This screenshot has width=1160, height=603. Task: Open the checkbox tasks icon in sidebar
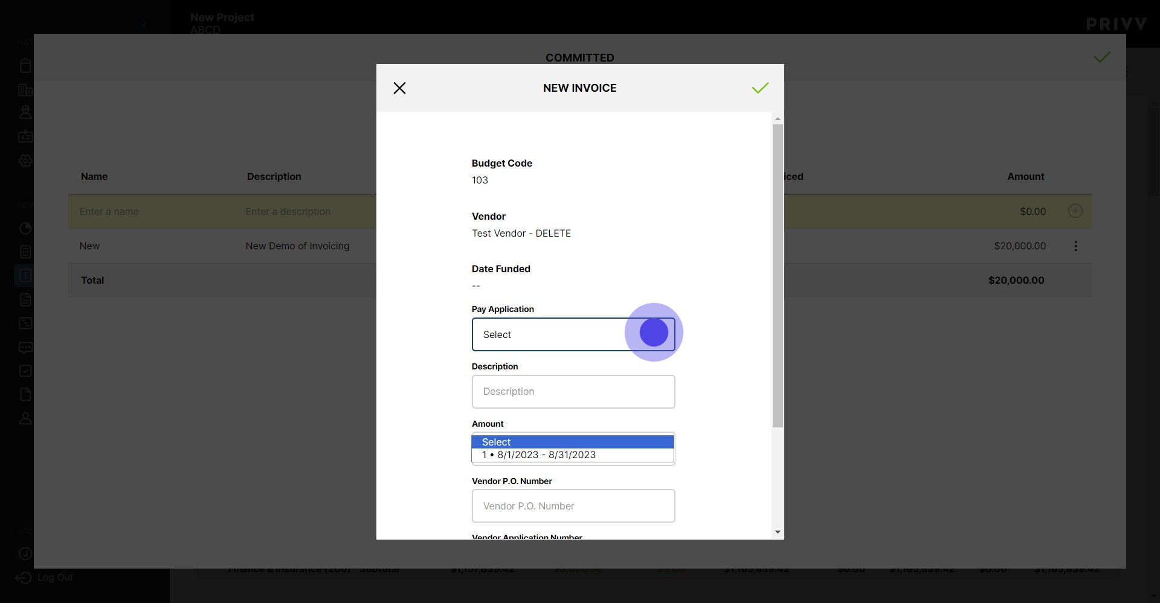point(25,371)
